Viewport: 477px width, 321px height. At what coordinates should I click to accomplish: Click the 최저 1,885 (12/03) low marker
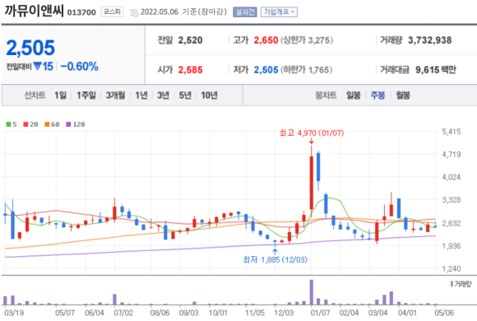275,259
